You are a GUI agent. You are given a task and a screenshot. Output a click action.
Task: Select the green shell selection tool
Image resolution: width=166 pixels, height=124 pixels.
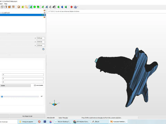pyautogui.click(x=38, y=7)
